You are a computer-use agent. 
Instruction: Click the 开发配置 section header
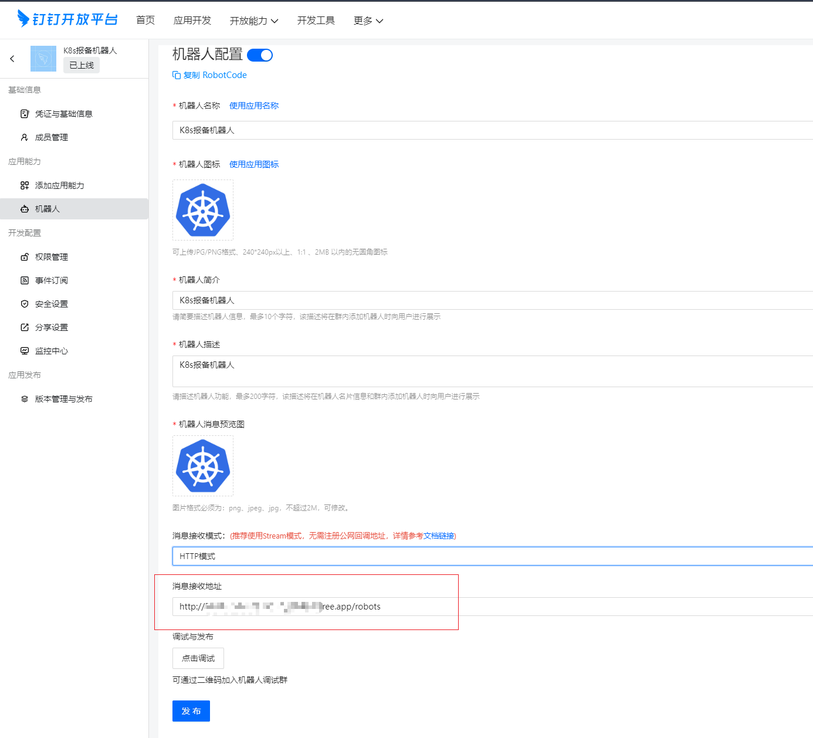25,233
